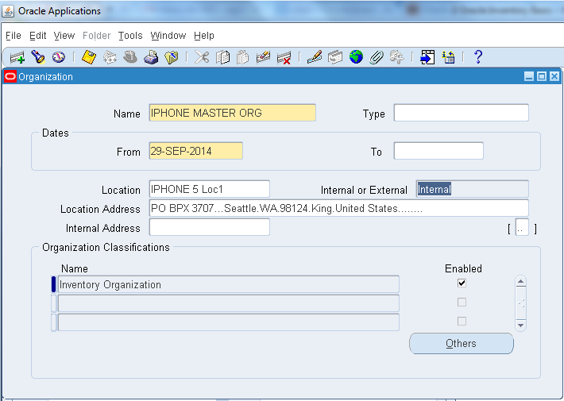Click the second empty classification Name row

point(229,303)
